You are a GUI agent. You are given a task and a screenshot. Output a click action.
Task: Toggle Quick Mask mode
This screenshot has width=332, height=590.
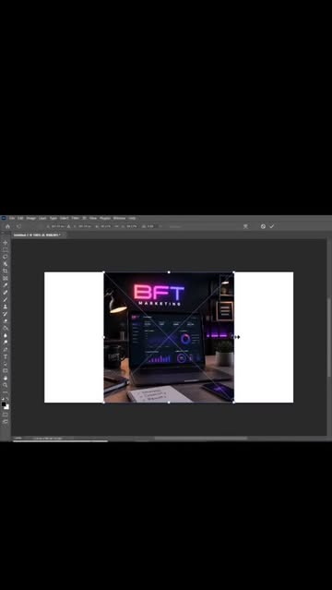tap(6, 415)
